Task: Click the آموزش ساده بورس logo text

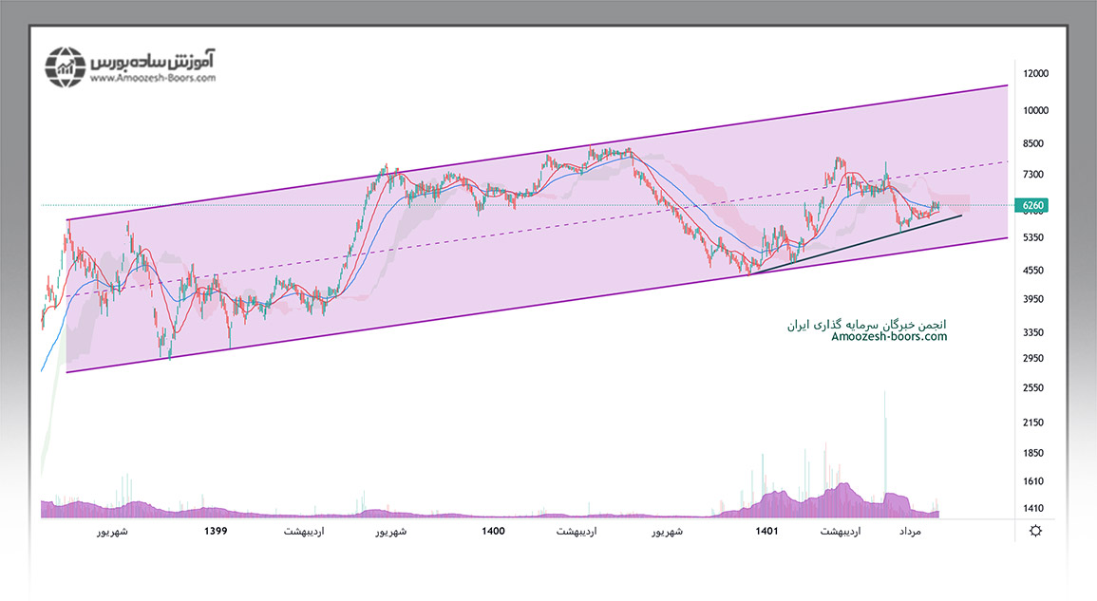Action: (x=153, y=59)
